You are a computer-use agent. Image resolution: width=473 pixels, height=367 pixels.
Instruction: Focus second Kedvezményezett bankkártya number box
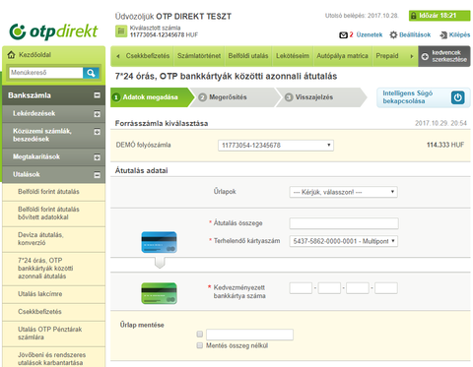click(x=329, y=288)
